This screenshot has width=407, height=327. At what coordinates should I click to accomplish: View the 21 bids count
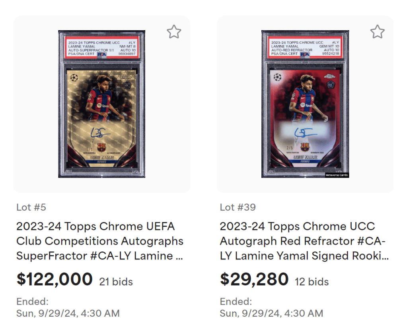(116, 282)
